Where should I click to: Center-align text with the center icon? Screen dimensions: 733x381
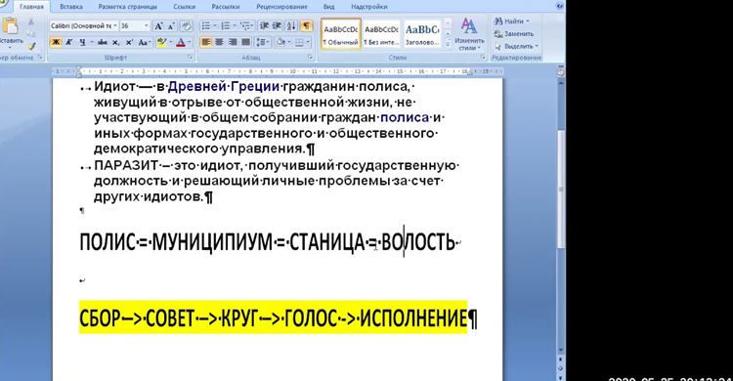[x=219, y=42]
